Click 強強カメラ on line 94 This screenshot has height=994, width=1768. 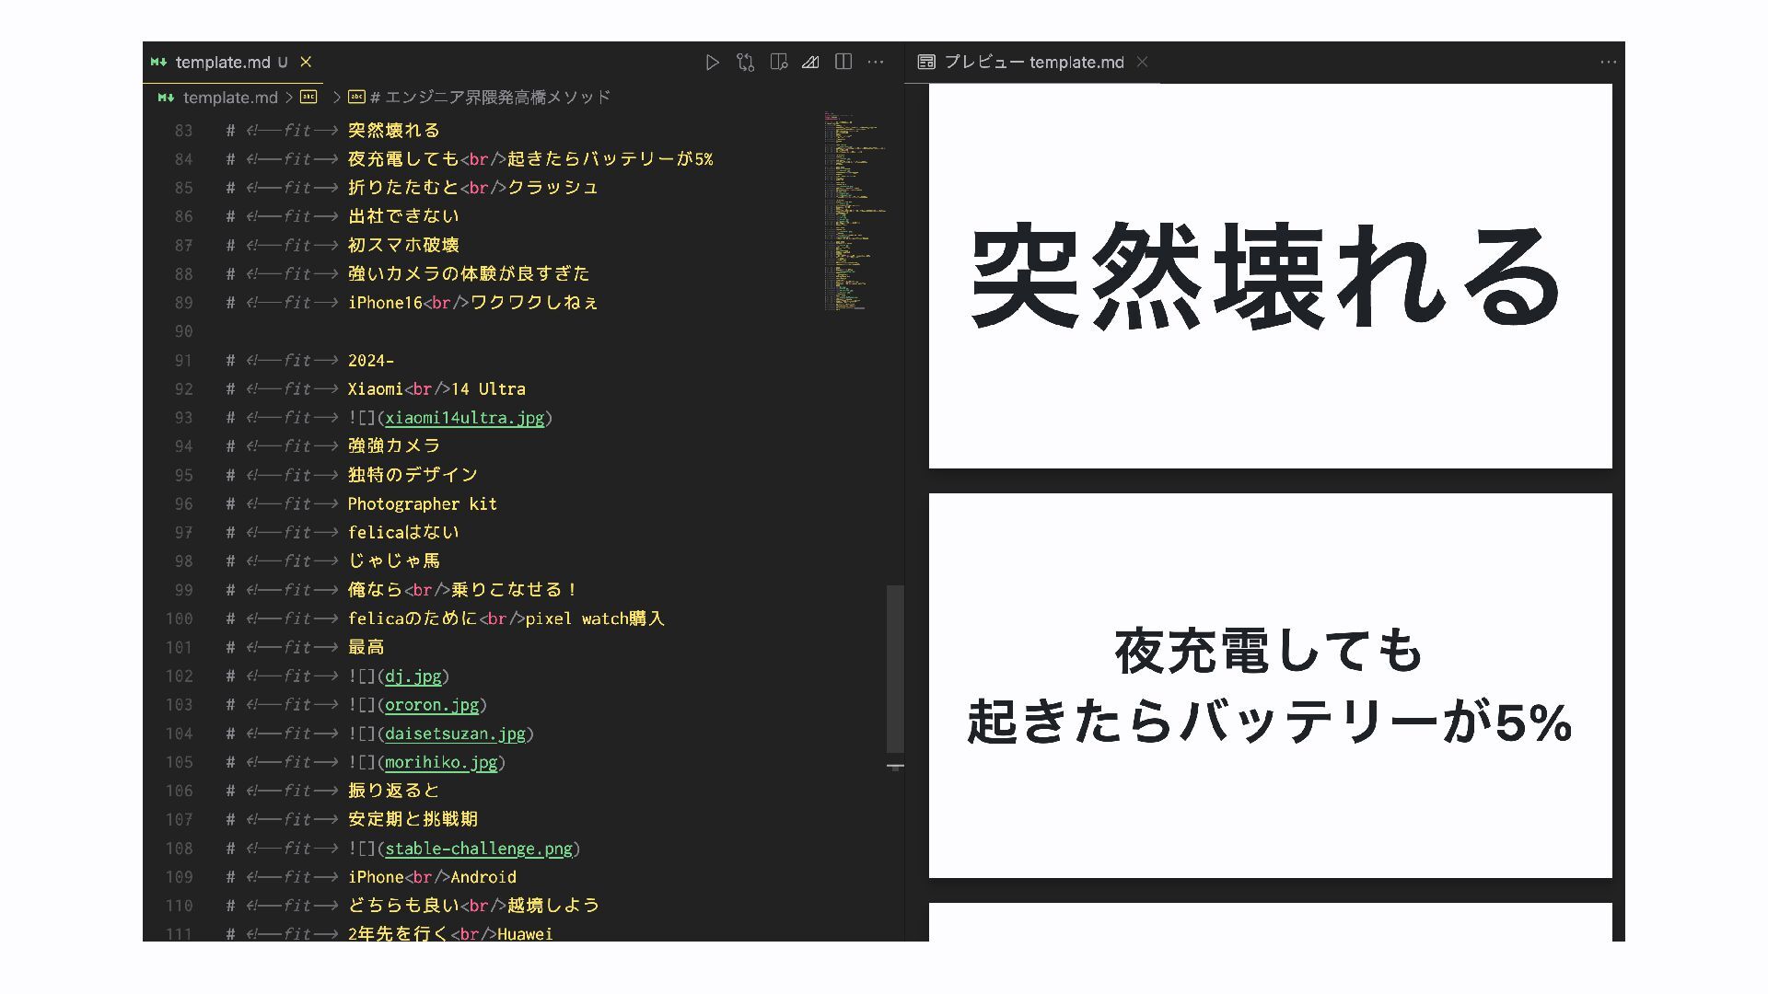pyautogui.click(x=394, y=445)
